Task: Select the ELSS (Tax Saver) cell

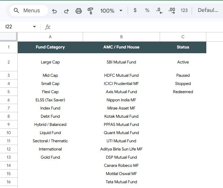Action: coord(50,100)
